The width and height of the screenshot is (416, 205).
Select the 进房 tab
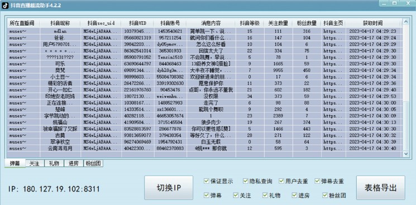[74, 163]
